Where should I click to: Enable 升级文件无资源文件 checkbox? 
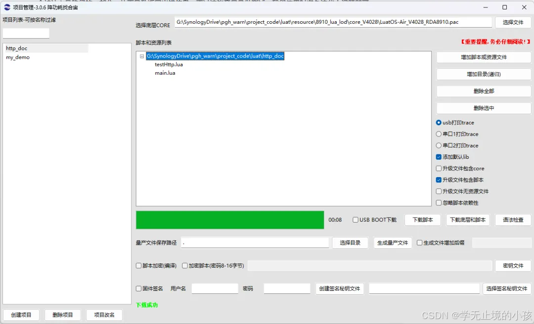(x=439, y=191)
